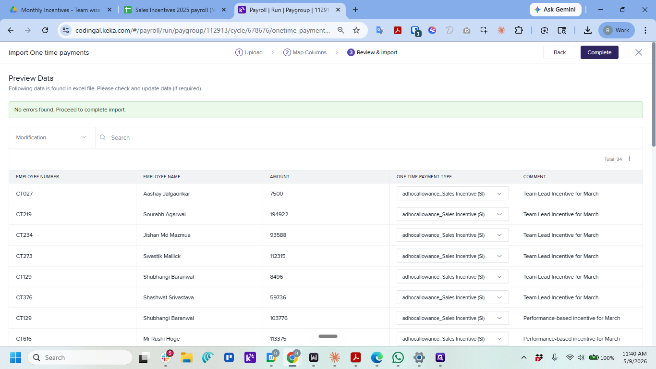Go back to previous browser page
The width and height of the screenshot is (656, 369).
(x=11, y=30)
